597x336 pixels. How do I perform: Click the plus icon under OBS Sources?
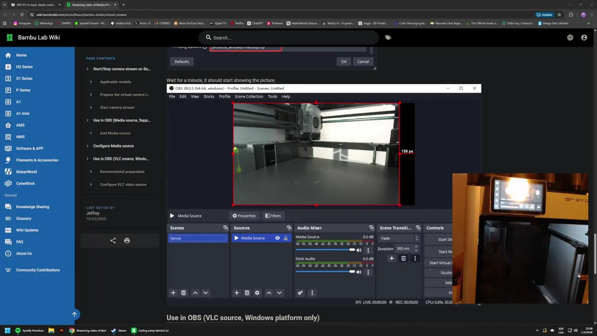pyautogui.click(x=236, y=293)
